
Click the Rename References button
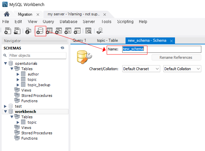click(x=176, y=57)
